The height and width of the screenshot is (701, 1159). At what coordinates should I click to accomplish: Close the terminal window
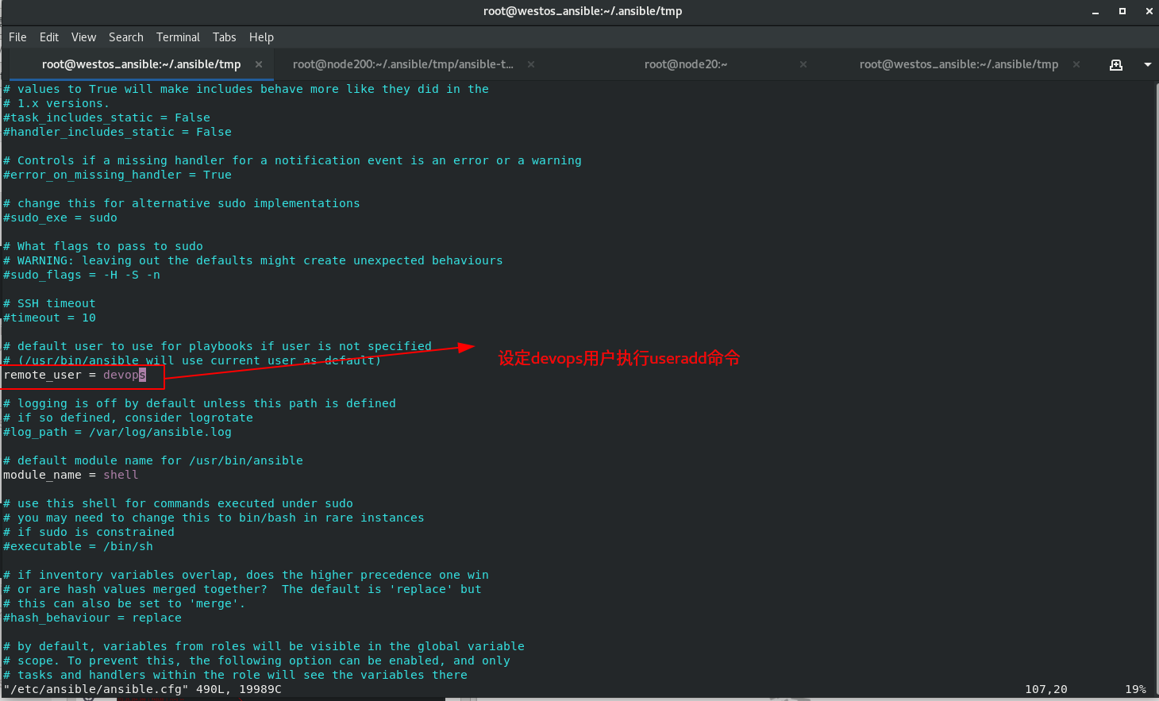coord(1149,11)
